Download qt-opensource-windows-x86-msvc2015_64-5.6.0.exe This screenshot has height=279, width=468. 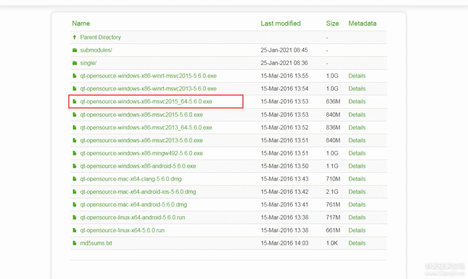[146, 101]
